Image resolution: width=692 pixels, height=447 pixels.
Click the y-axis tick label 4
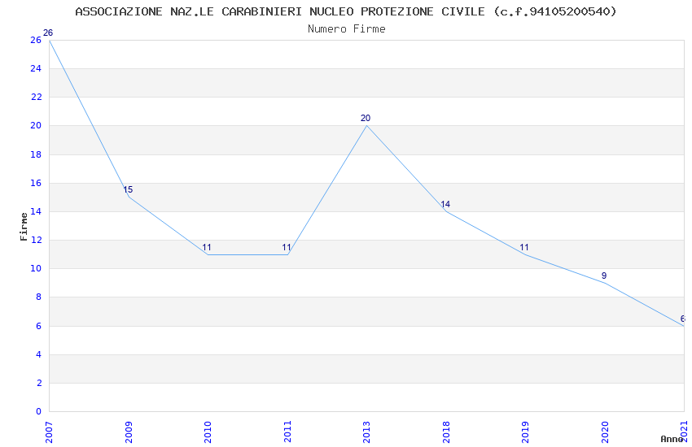tap(38, 354)
